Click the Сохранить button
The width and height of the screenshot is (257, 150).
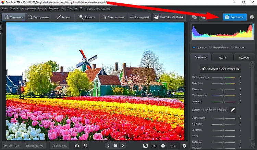point(235,17)
